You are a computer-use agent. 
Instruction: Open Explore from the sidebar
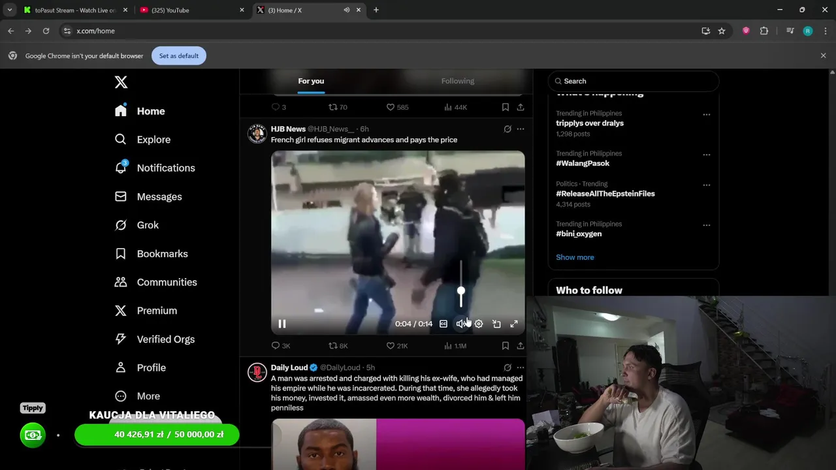[143, 140]
